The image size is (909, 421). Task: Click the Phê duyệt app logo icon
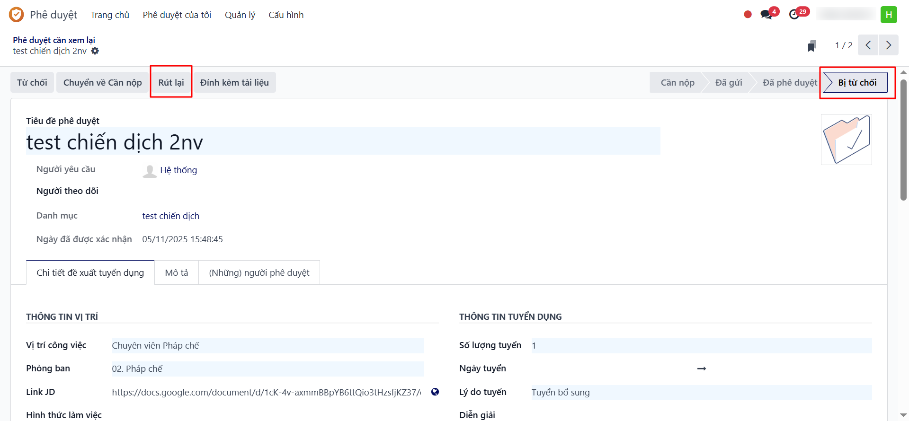click(16, 15)
